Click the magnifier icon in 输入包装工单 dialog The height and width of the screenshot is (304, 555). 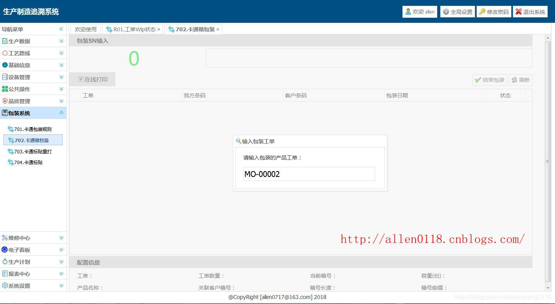tap(239, 141)
